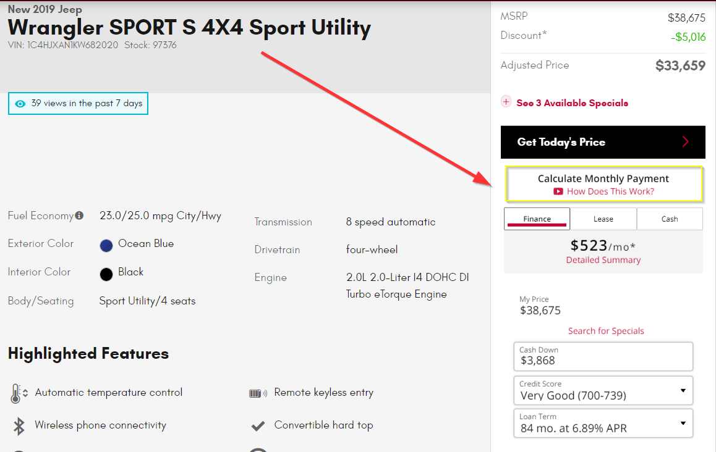Click the video icon beside How Does This Work
This screenshot has height=452, width=716.
click(x=558, y=191)
